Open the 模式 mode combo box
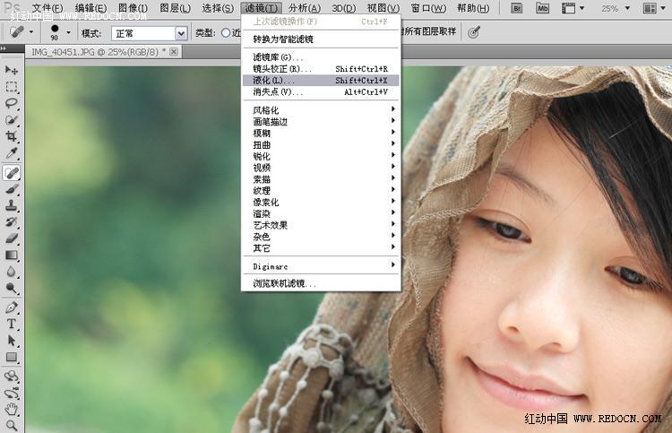 pos(149,33)
